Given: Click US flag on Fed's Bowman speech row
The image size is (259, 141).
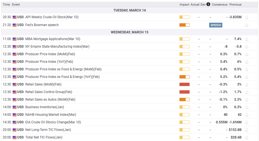Looking at the screenshot, I should point(15,25).
